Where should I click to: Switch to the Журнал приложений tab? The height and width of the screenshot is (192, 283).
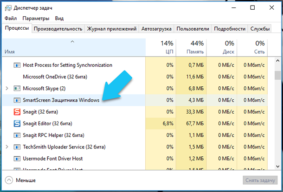pos(111,29)
